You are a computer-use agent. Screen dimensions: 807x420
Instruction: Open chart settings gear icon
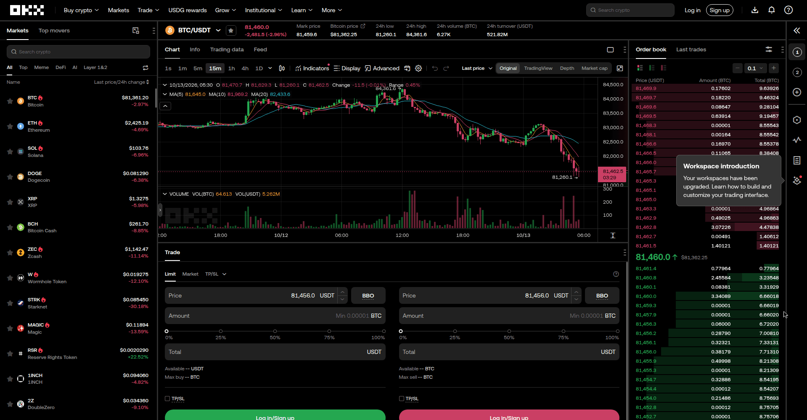point(418,68)
